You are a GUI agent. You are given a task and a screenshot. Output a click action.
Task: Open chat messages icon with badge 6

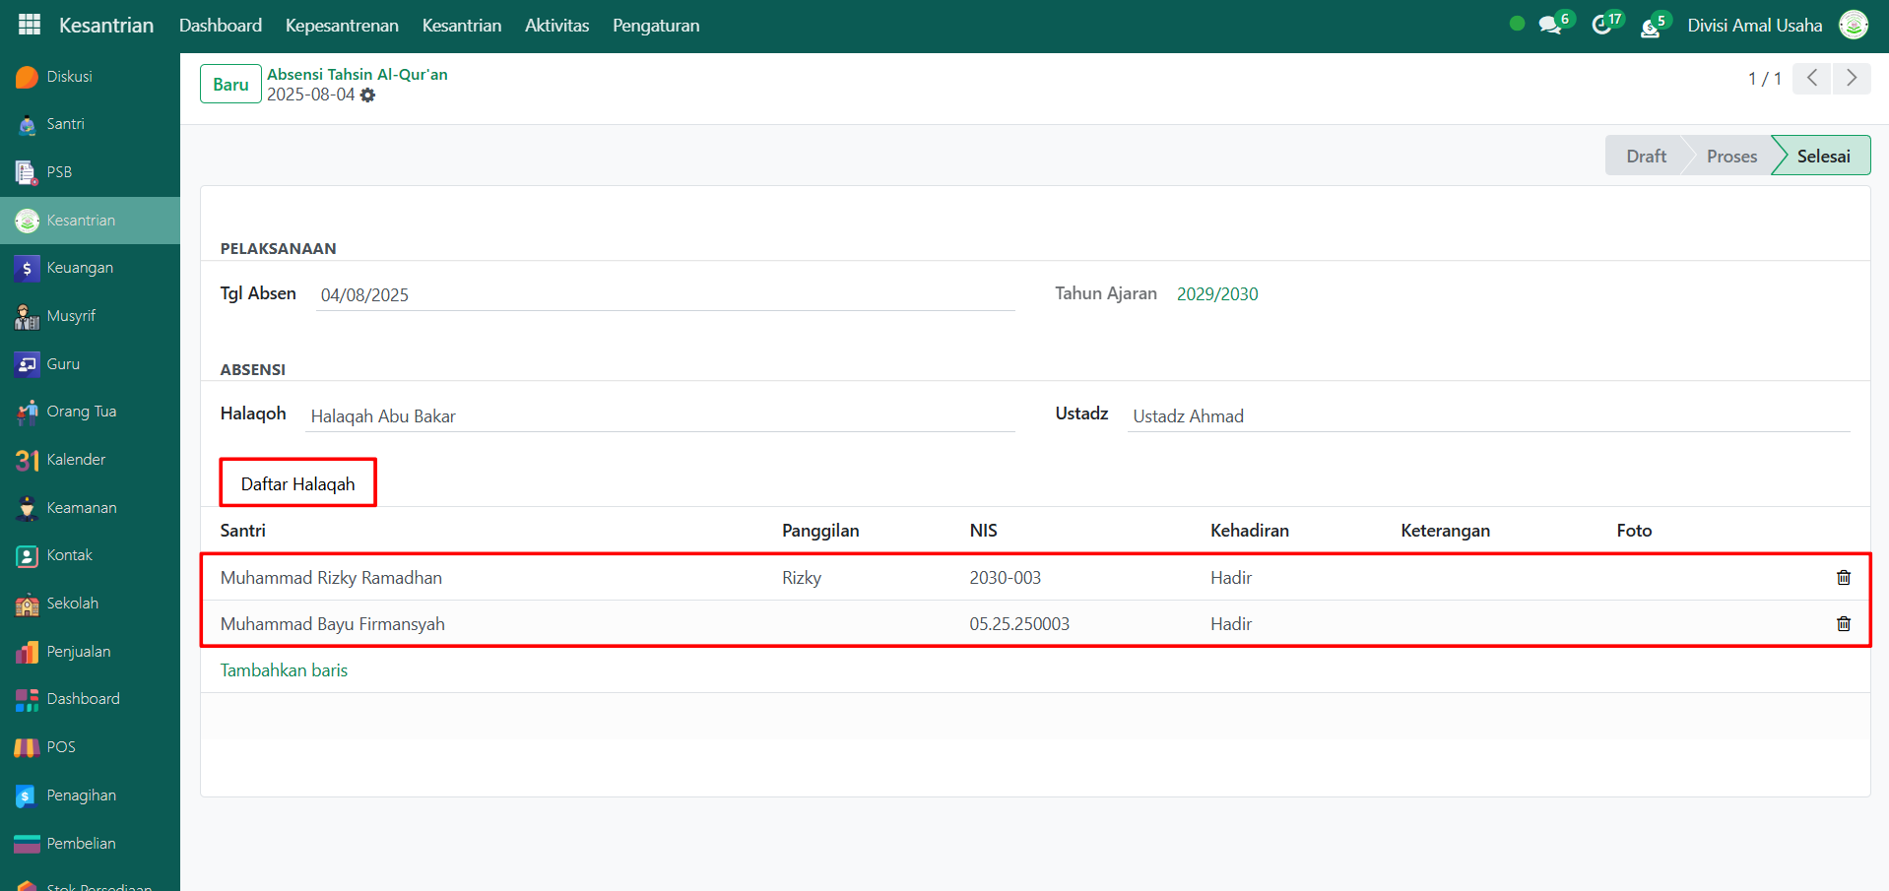pos(1551,26)
